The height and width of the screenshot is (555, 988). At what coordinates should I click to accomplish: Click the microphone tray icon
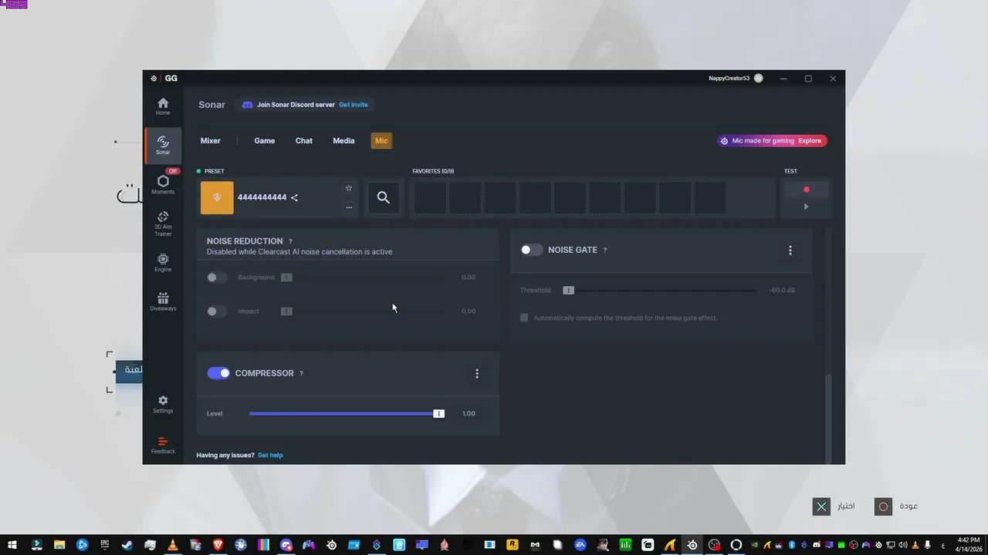pos(928,545)
